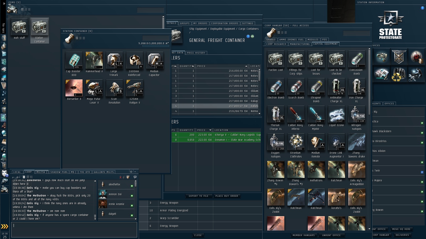Select the 1600mm Reinforced plate icon
The image size is (426, 239).
click(x=134, y=60)
